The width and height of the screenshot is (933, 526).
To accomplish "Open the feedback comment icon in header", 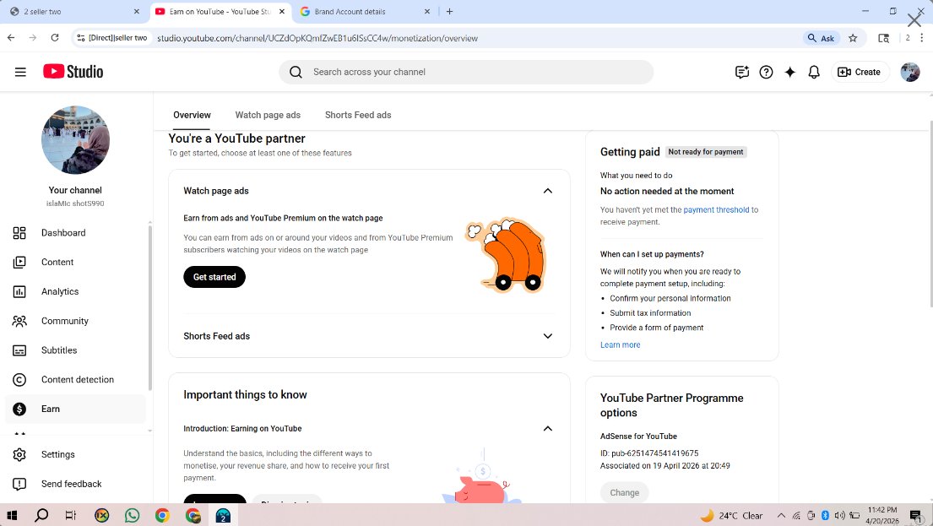I will pos(741,72).
